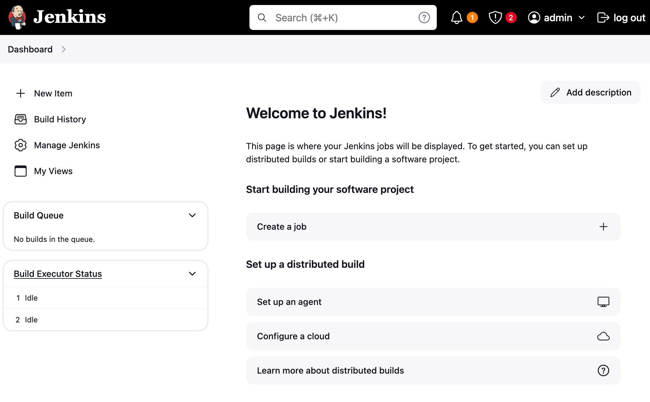This screenshot has height=402, width=650.
Task: Click the plus icon on Create a job
Action: pos(603,227)
